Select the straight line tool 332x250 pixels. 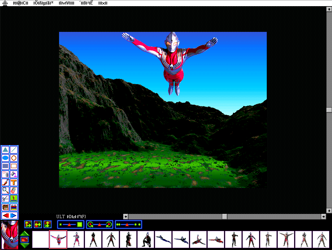[14, 150]
